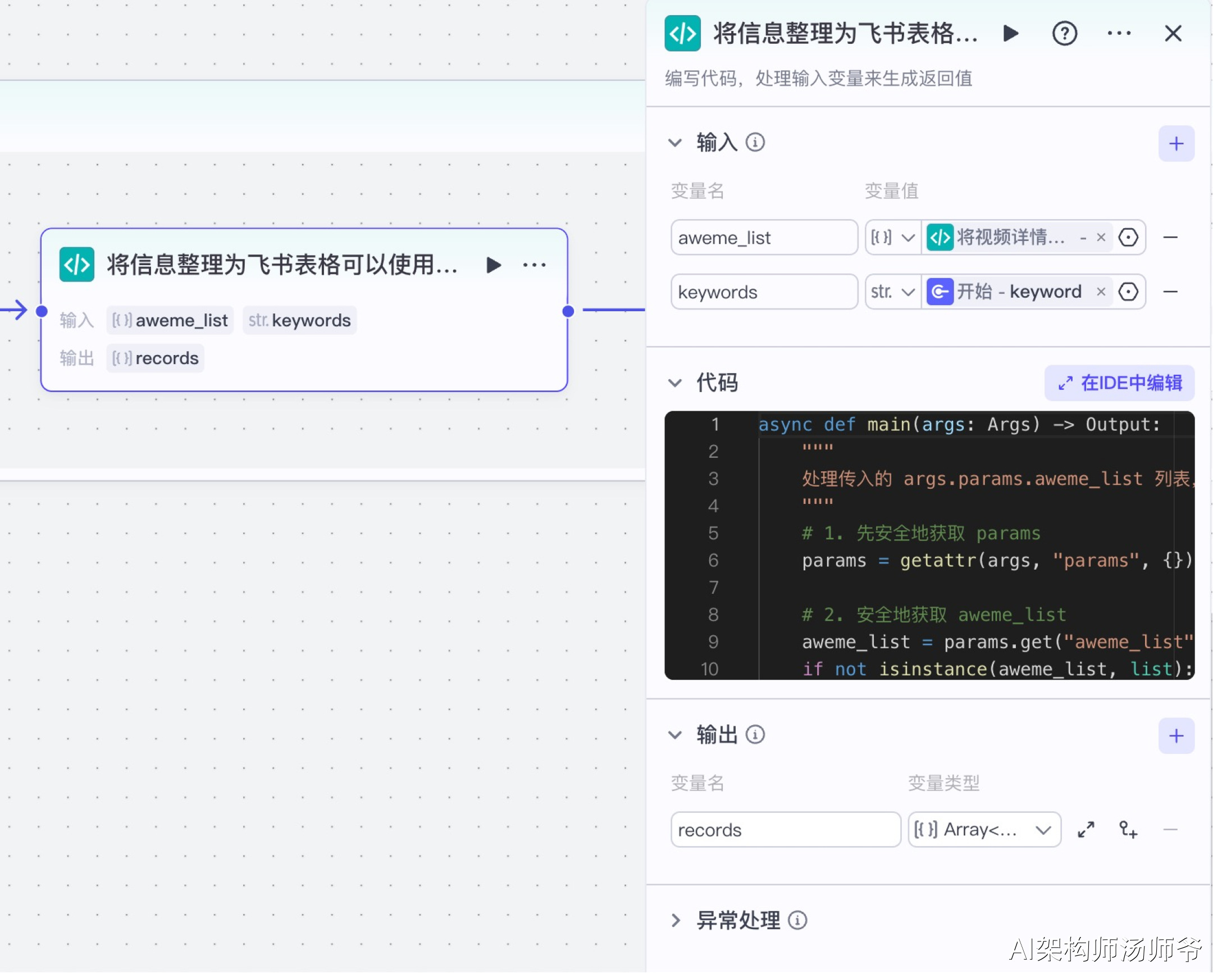Screen dimensions: 1213x973
Task: Click variable selector icon for keywords
Action: click(x=1128, y=292)
